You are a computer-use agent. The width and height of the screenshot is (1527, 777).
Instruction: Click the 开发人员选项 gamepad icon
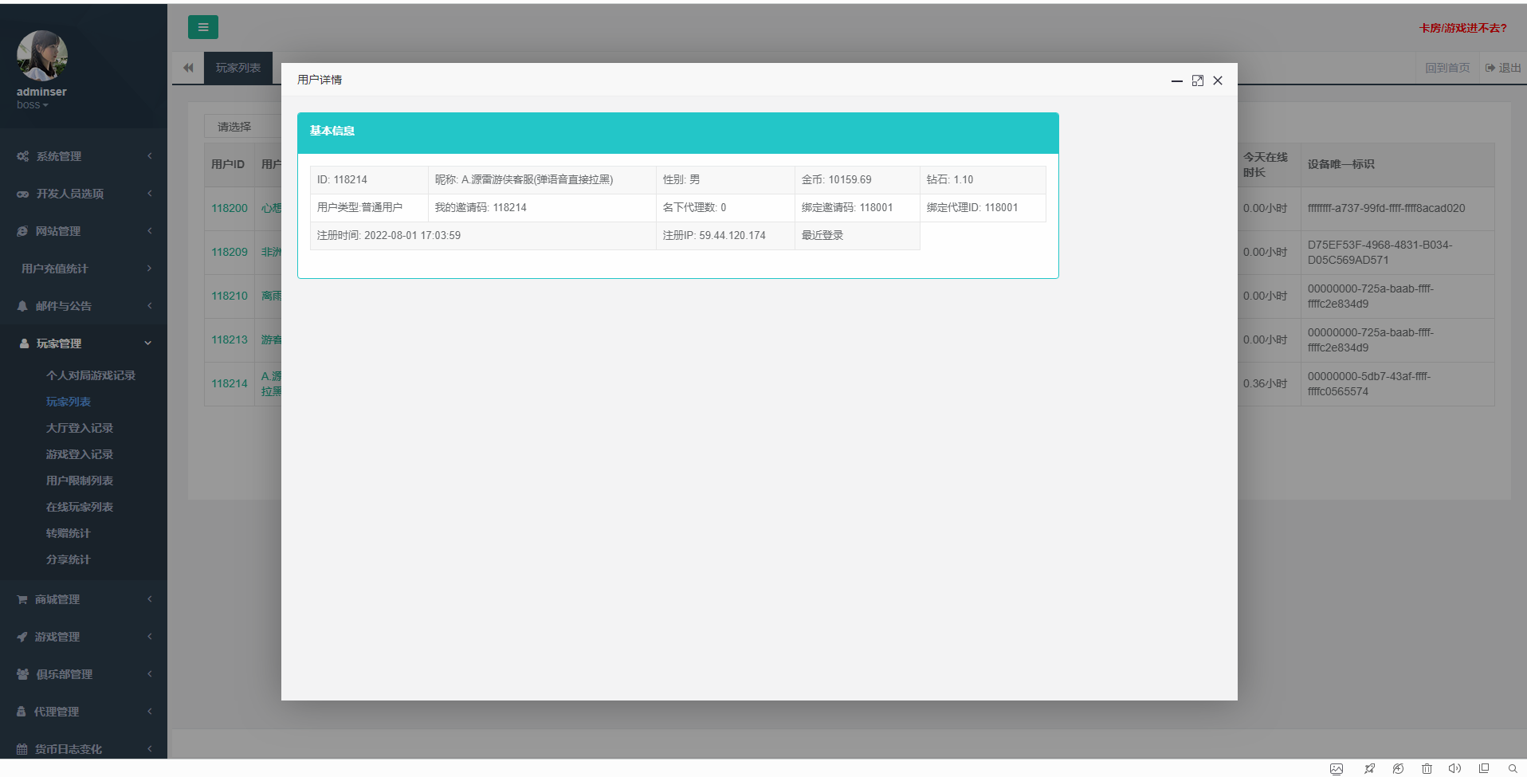click(22, 194)
